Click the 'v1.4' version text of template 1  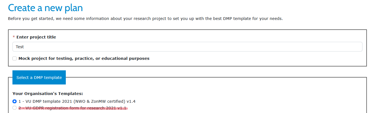tap(132, 101)
